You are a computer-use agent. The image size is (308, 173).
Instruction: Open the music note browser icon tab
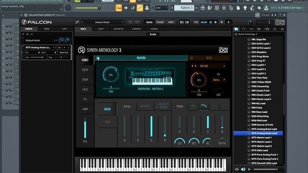[x=274, y=29]
